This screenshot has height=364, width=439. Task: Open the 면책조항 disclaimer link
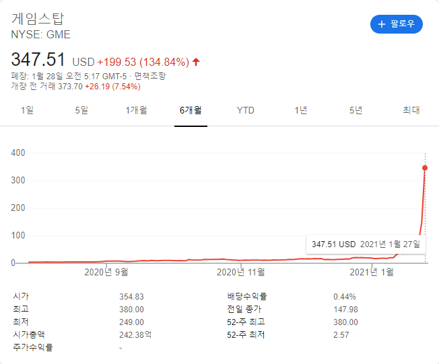pos(150,76)
